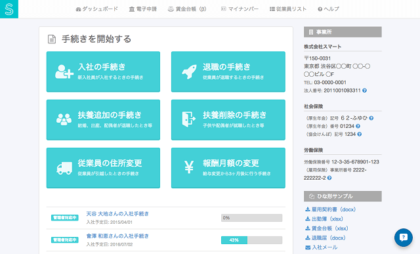
Task: Download the 雇用契約書 (docx) template
Action: [x=331, y=209]
